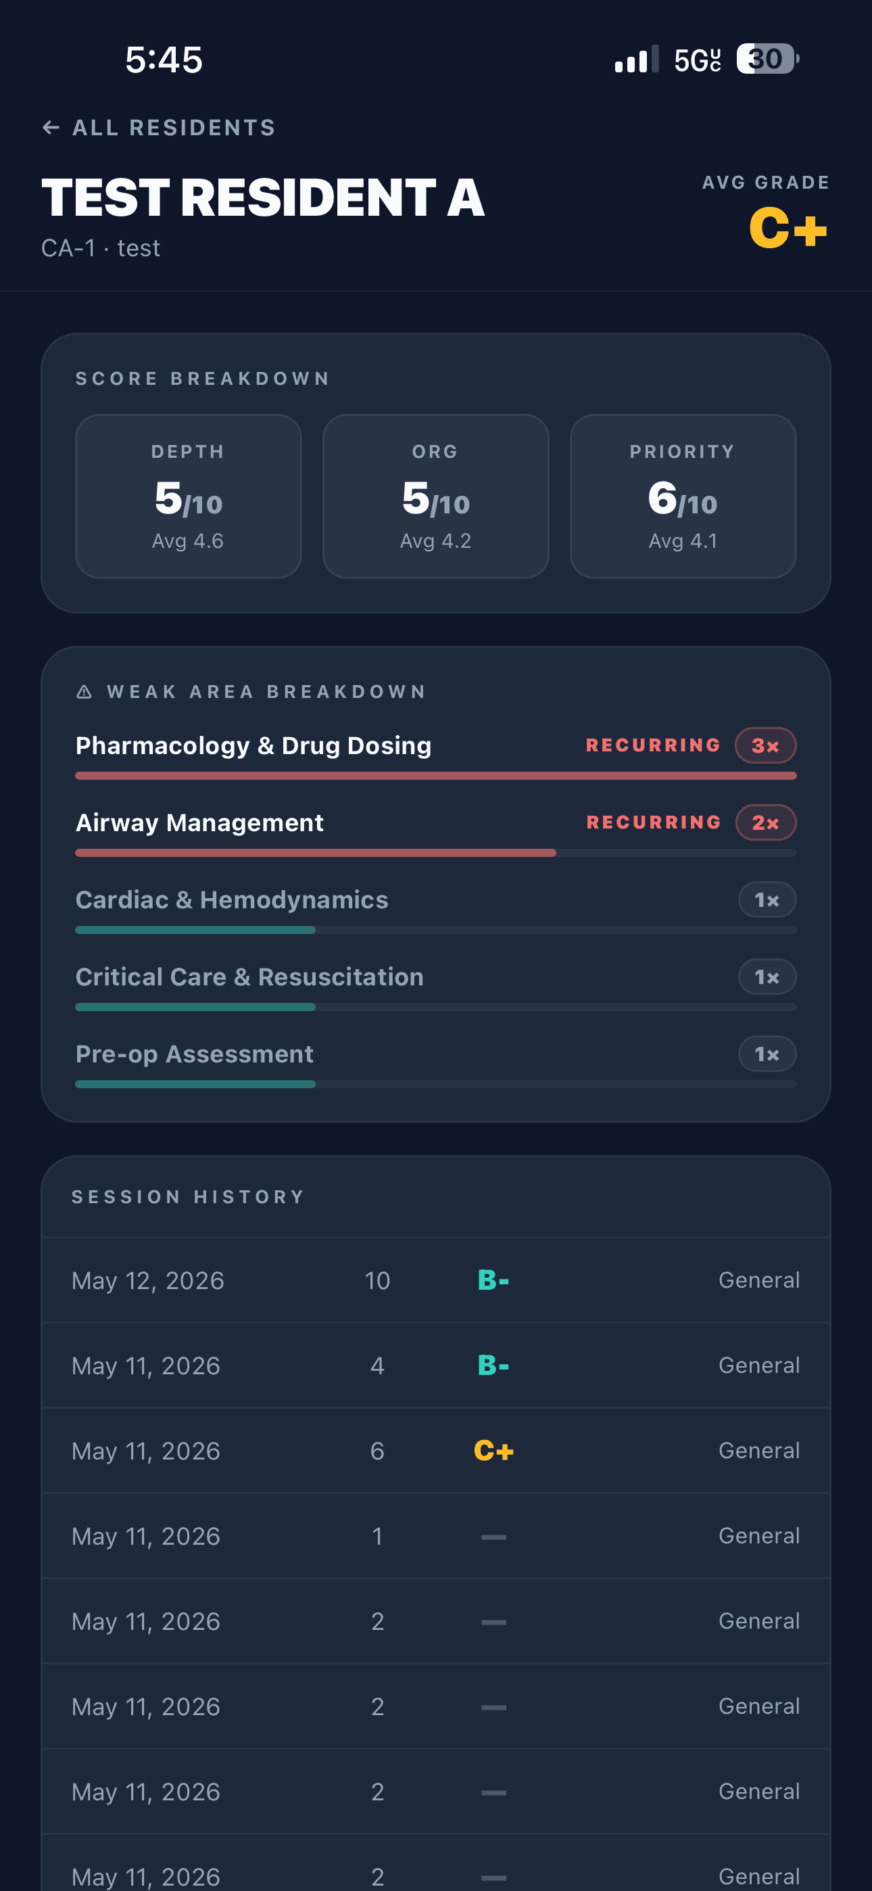Screen dimensions: 872x1891
Task: Tap the 2x recurring count badge
Action: [766, 823]
